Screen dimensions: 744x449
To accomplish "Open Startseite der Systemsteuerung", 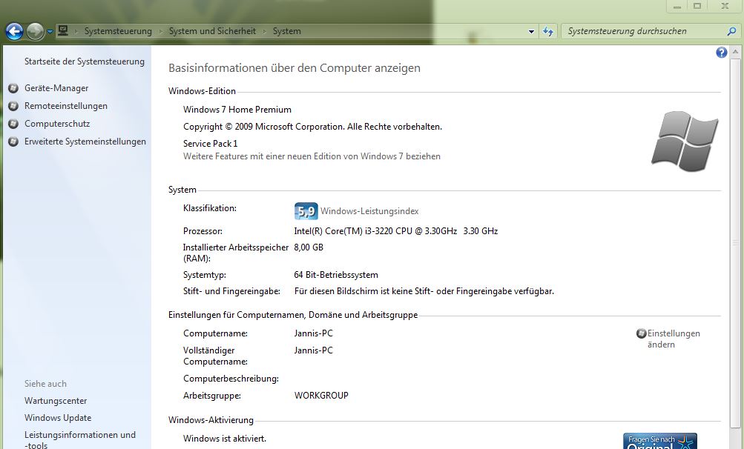I will (85, 61).
